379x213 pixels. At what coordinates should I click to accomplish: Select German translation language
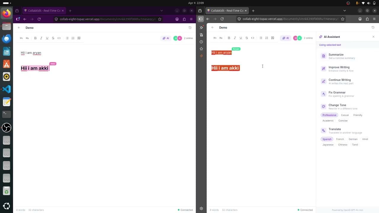pyautogui.click(x=353, y=139)
